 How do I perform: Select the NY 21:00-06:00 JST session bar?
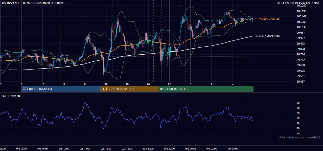pos(206,89)
